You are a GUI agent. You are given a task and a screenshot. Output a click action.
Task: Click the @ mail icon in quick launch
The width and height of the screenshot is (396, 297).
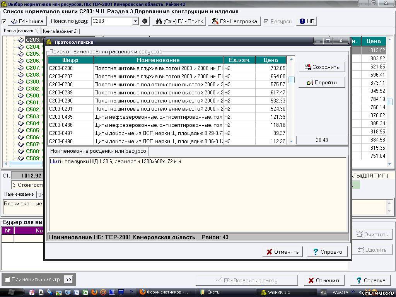(103, 292)
